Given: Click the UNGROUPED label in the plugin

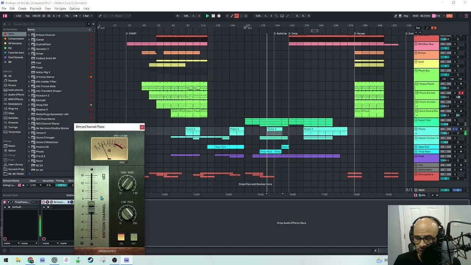Looking at the screenshot, I should click(107, 251).
